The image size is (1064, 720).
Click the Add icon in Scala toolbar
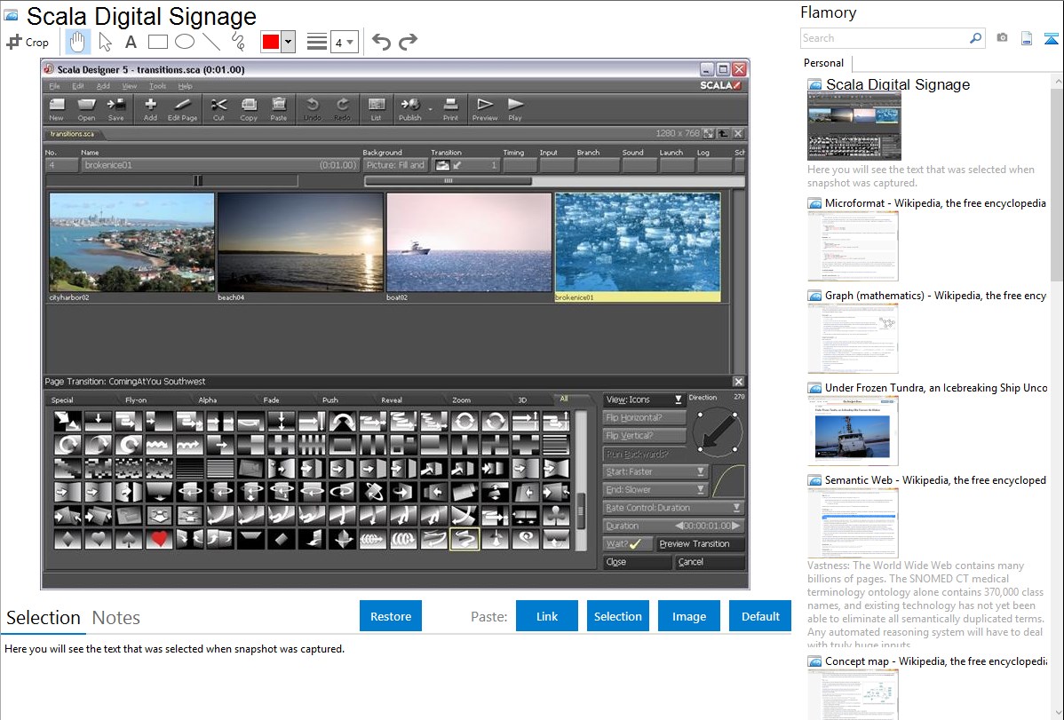[150, 109]
